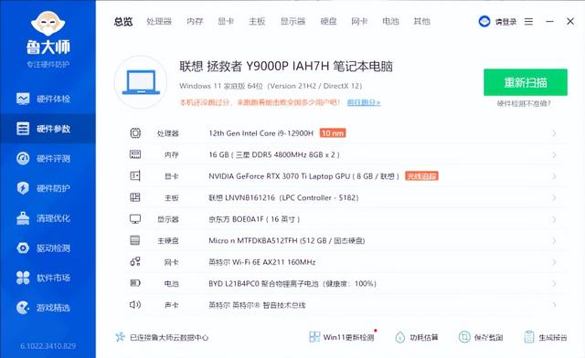Switch to the 处理器 tab

click(x=159, y=22)
